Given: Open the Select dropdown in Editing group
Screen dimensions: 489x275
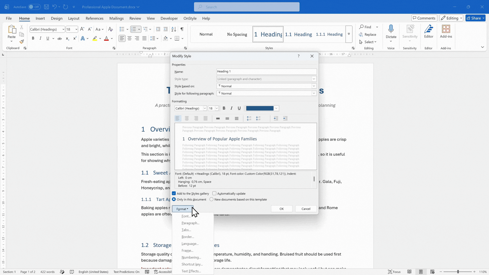Looking at the screenshot, I should (x=368, y=42).
